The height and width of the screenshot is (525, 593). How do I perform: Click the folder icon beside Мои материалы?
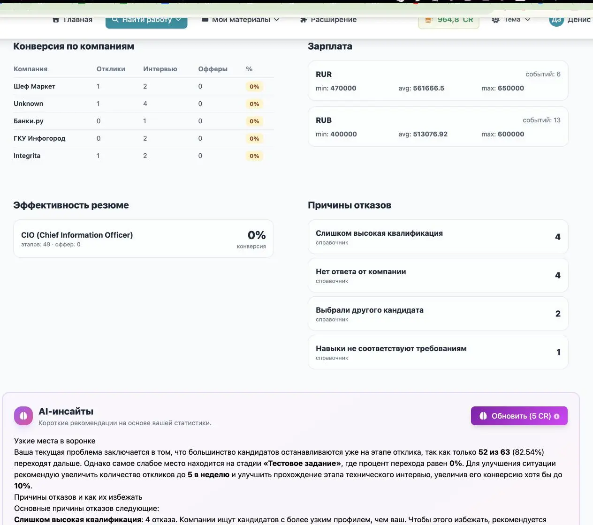point(204,19)
